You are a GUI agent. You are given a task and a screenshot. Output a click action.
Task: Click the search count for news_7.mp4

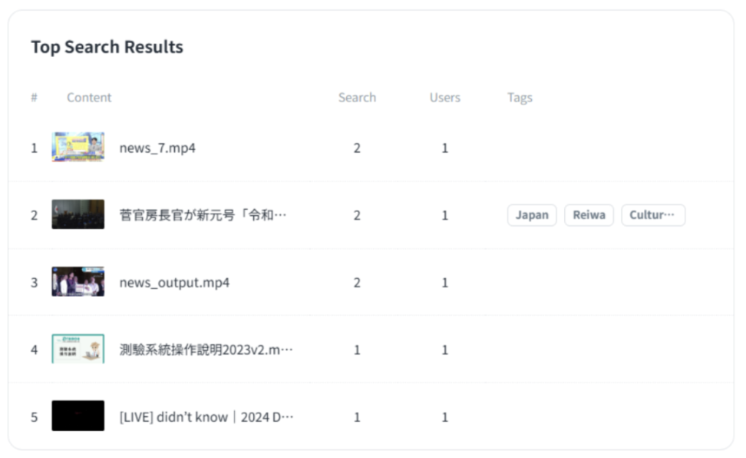click(357, 148)
